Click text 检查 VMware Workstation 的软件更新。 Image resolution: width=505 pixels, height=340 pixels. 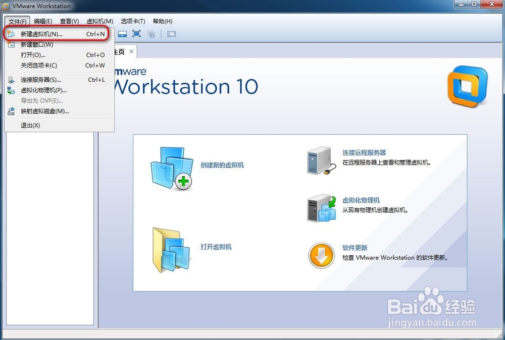(395, 258)
